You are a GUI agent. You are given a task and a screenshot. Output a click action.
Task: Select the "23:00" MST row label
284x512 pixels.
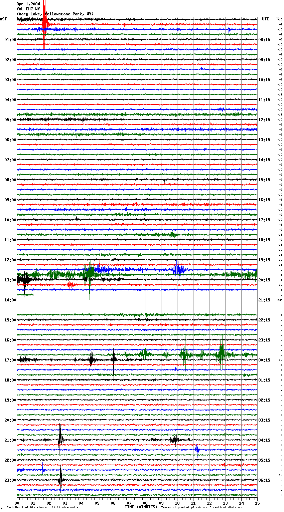click(10, 480)
